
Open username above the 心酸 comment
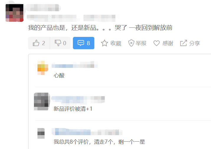(x=75, y=65)
